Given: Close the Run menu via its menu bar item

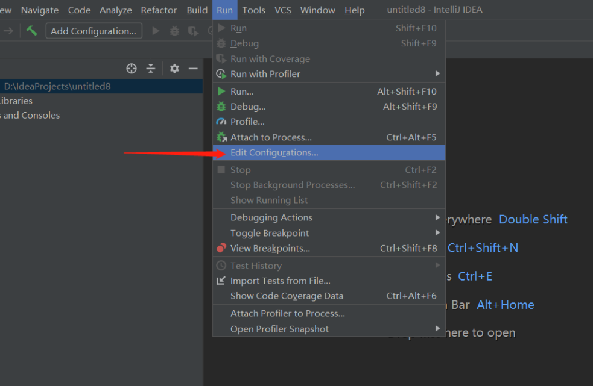Looking at the screenshot, I should coord(224,10).
